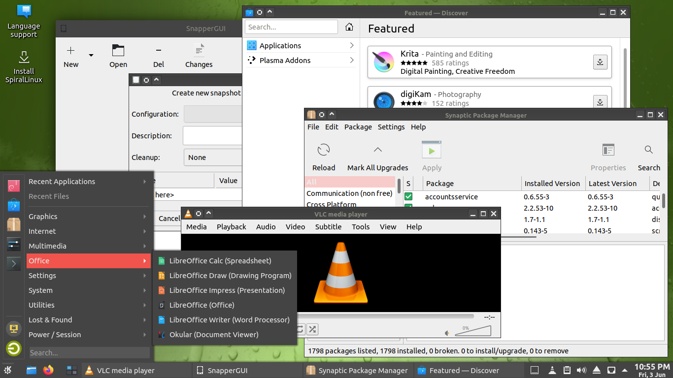Click the Discover search field
Image resolution: width=673 pixels, height=378 pixels.
292,27
